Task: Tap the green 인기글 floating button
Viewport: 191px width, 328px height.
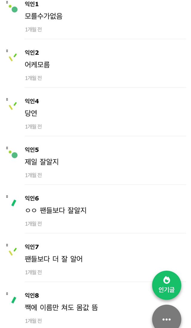Action: click(x=167, y=285)
